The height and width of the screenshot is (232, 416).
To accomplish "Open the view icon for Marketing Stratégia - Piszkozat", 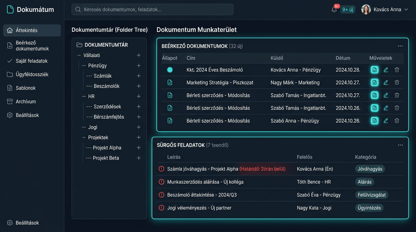I will [375, 82].
